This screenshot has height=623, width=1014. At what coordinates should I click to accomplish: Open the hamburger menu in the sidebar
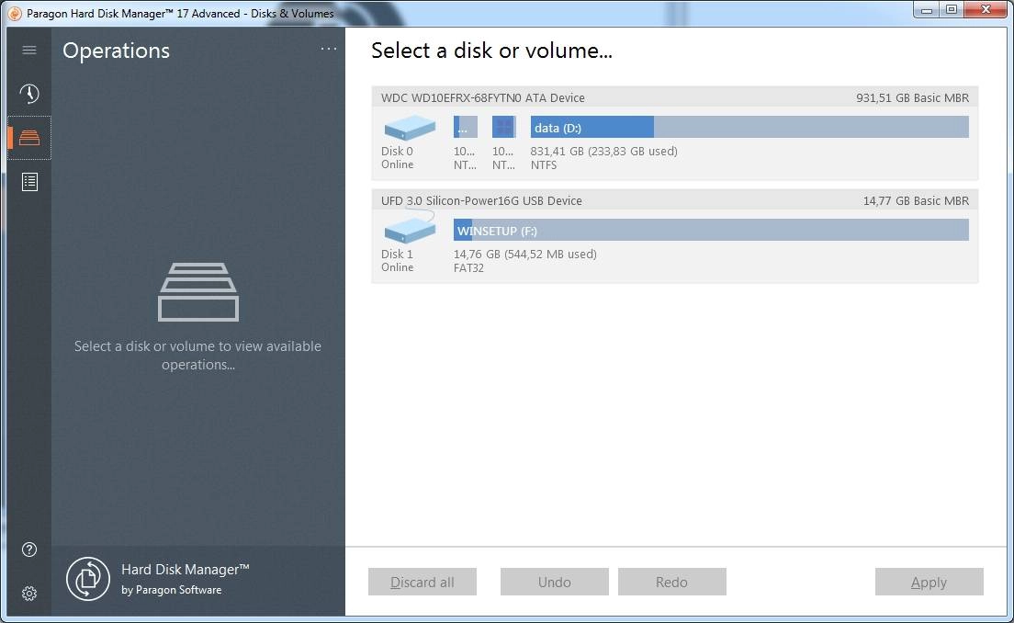pyautogui.click(x=29, y=50)
